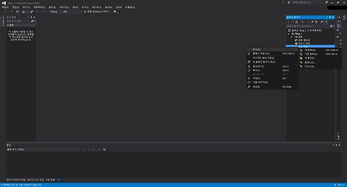Click the Solution Explorer search field
The width and height of the screenshot is (347, 187).
[307, 26]
